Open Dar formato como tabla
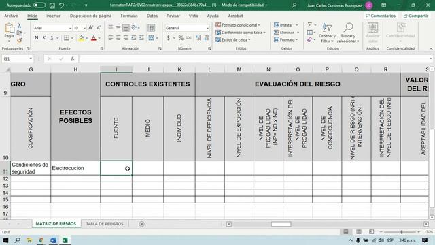Screen dimensions: 435x245 click(x=241, y=33)
